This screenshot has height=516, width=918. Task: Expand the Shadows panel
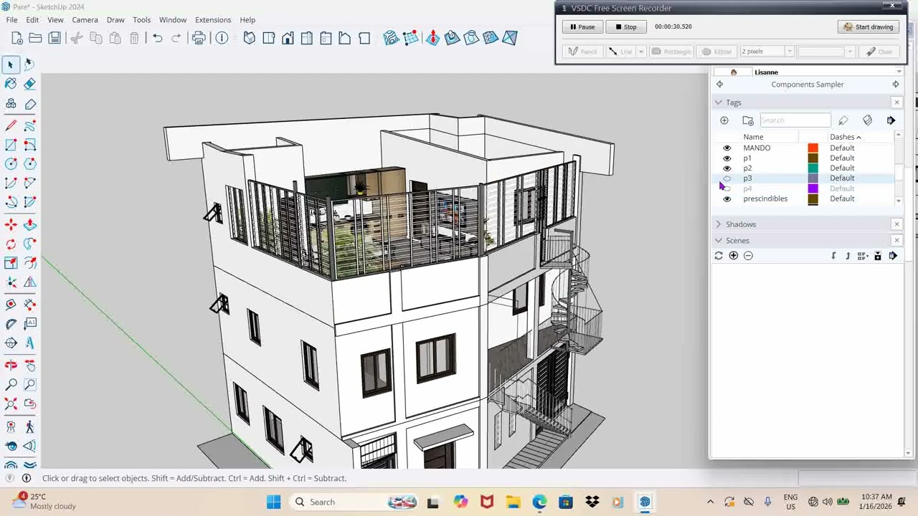point(719,224)
